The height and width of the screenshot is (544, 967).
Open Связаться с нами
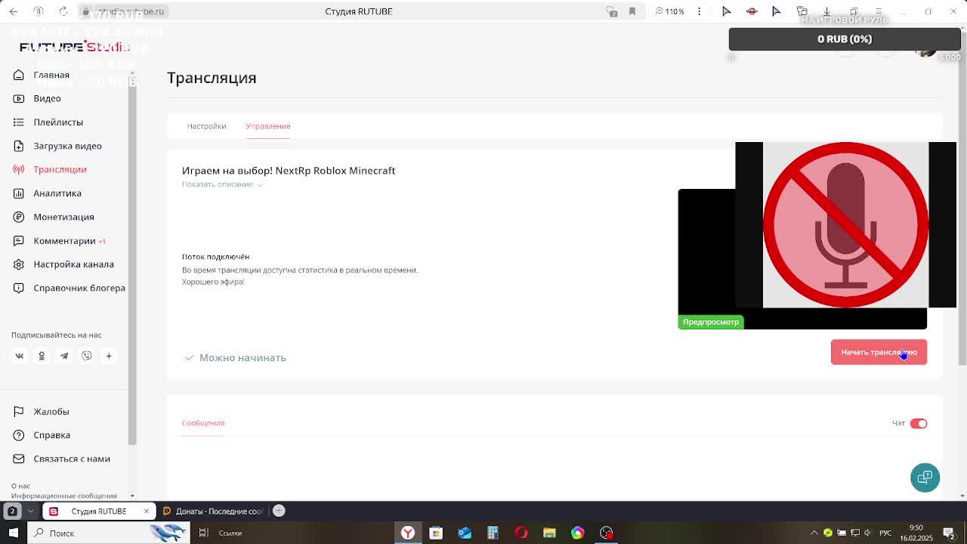(x=72, y=459)
